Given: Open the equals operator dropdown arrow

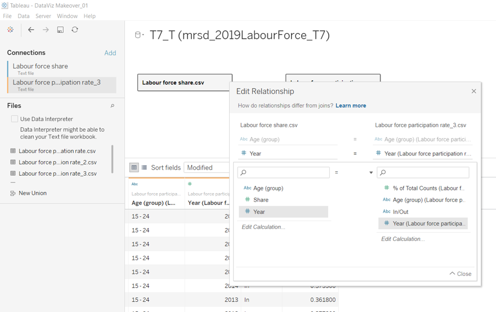Looking at the screenshot, I should point(370,173).
